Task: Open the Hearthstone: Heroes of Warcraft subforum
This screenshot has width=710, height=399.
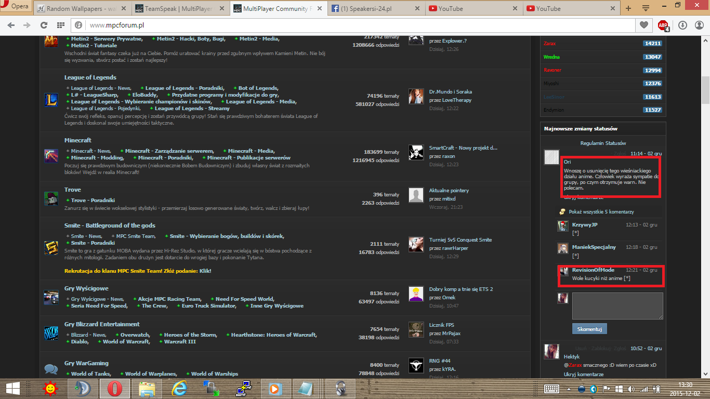Action: click(274, 335)
